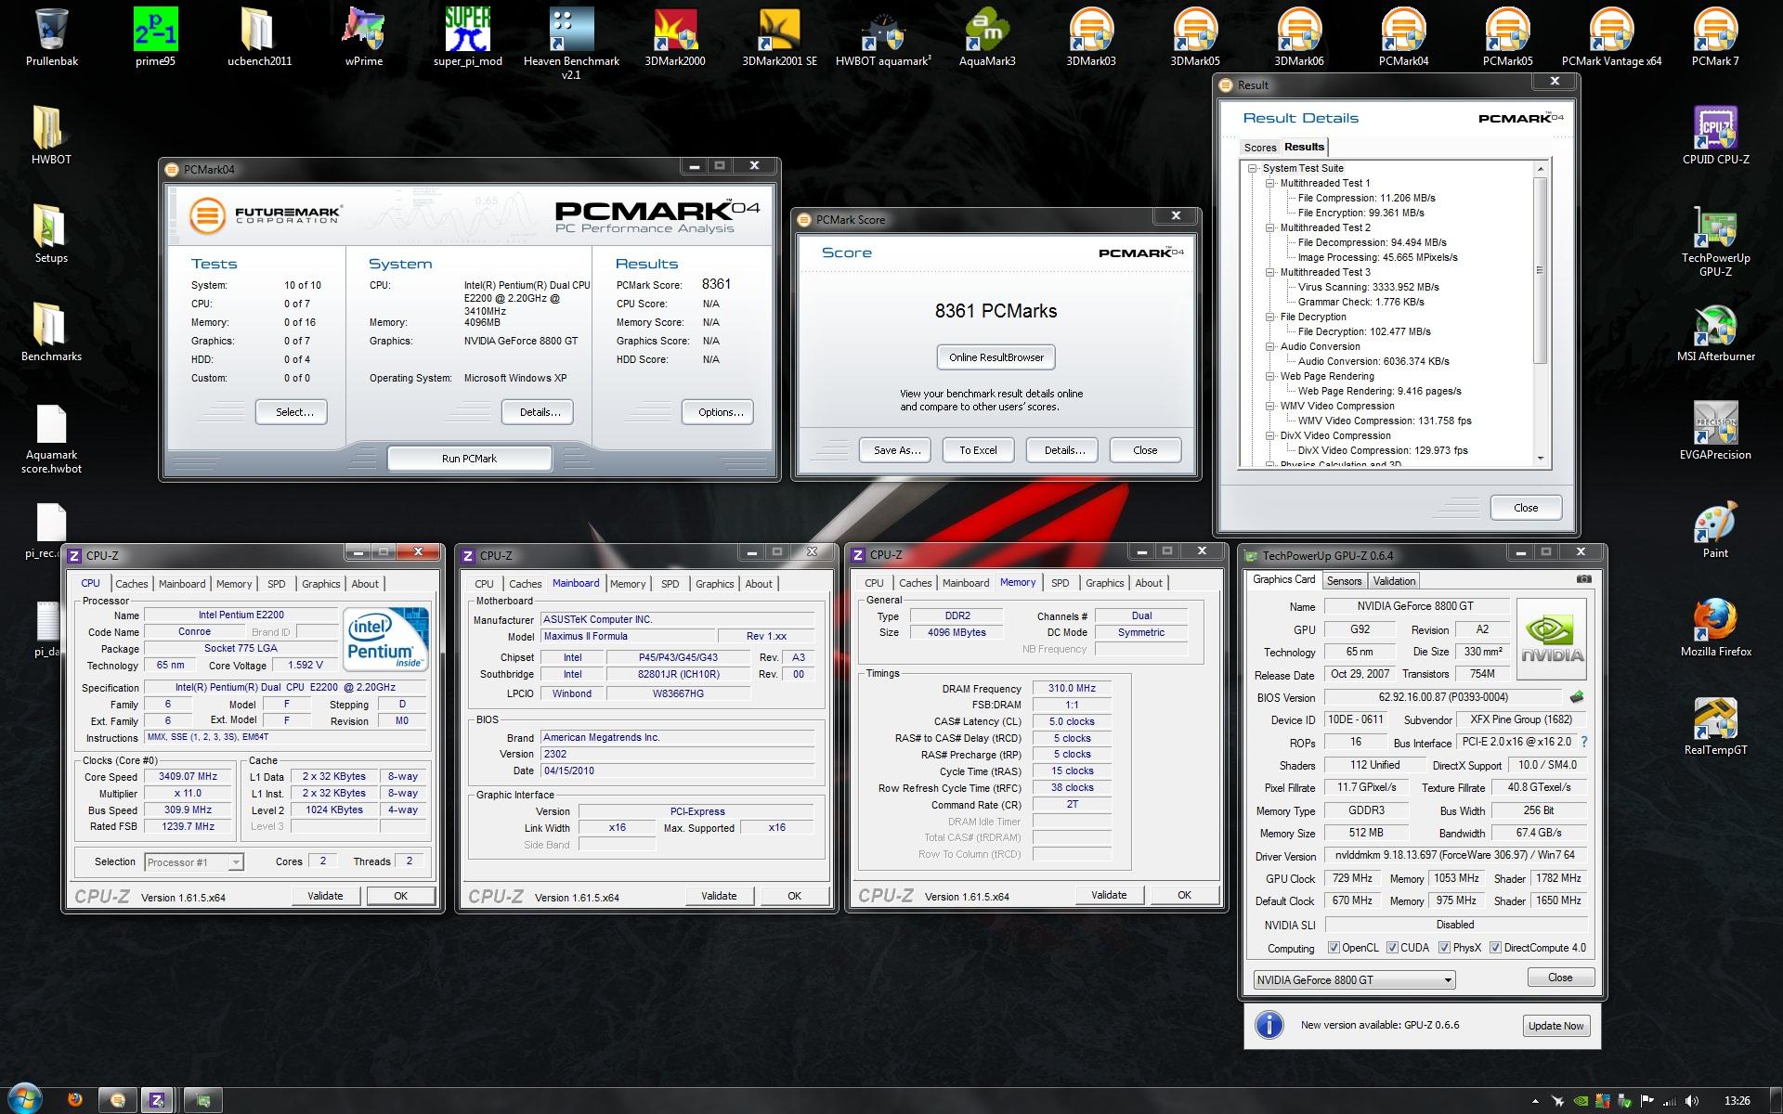The width and height of the screenshot is (1783, 1114).
Task: Launch Mozilla Firefox desktop icon
Action: click(x=1715, y=628)
